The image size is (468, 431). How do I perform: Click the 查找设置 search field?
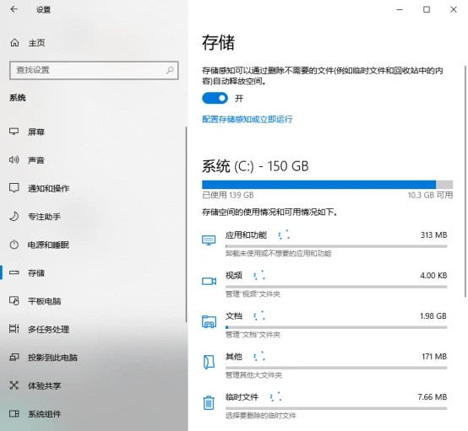pos(94,70)
